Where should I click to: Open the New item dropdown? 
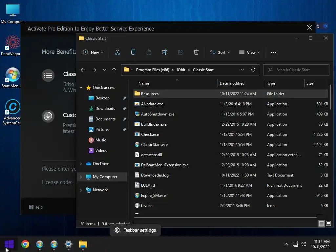93,52
